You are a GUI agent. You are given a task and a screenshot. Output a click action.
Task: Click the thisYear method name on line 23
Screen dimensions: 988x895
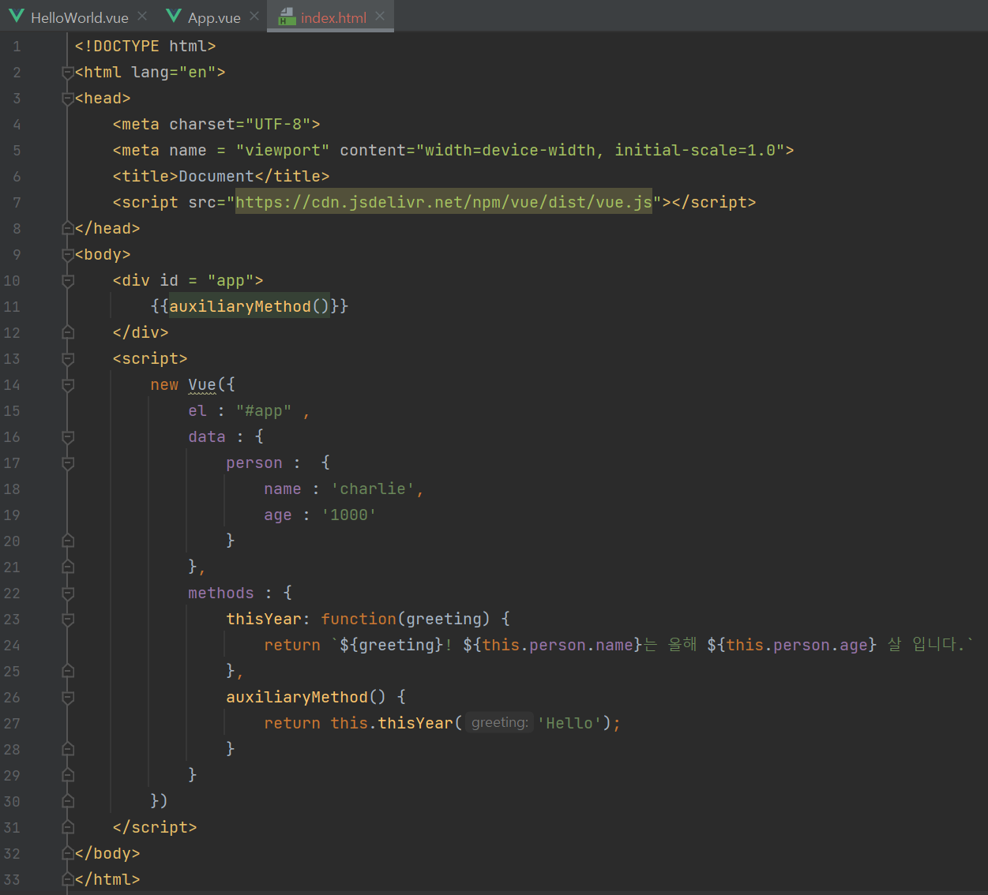coord(264,620)
